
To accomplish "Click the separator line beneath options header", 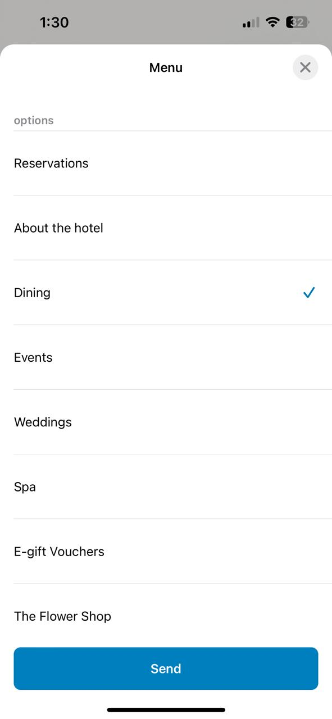I will tap(172, 131).
